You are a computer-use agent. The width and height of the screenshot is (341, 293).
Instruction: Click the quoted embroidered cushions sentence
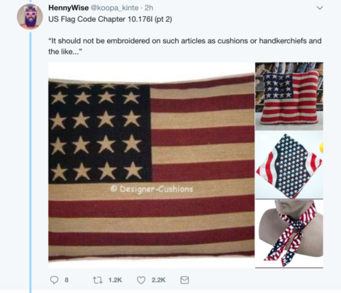click(x=185, y=46)
